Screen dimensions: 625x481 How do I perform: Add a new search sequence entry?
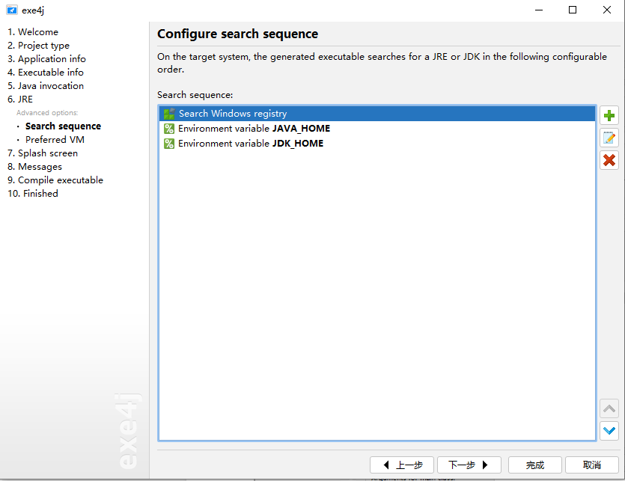(609, 115)
